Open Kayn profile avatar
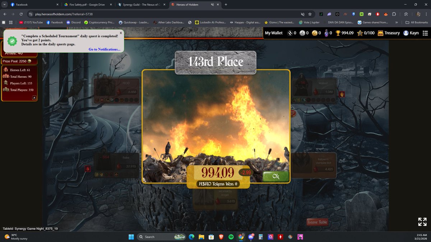Viewport: 431px width, 242px height. point(406,33)
